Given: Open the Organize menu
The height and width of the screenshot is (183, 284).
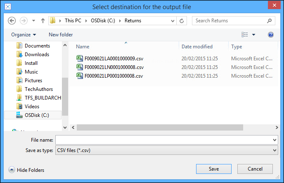Looking at the screenshot, I should click(x=24, y=35).
